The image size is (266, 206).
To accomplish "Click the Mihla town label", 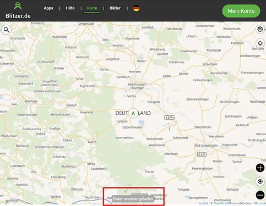I will point(91,164).
